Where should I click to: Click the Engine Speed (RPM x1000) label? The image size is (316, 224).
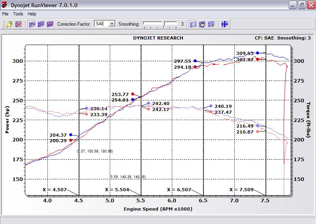pos(158,209)
